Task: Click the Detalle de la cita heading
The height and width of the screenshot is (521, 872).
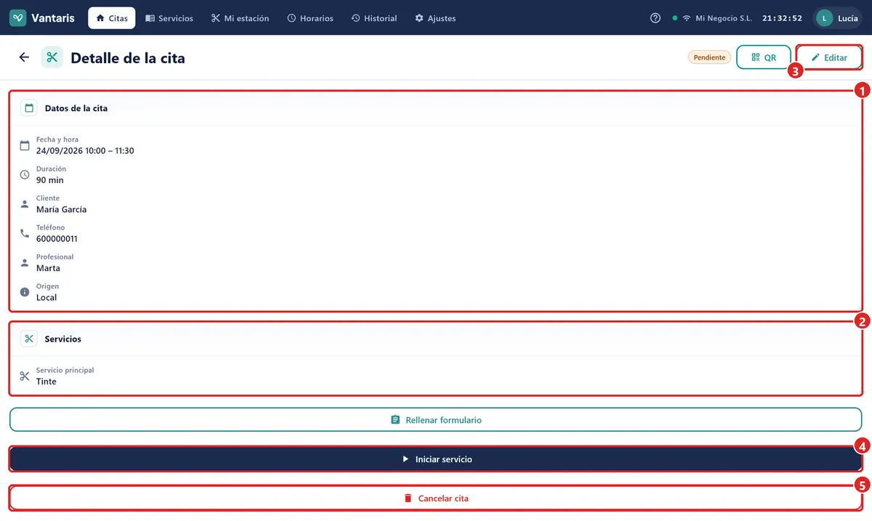Action: tap(128, 58)
